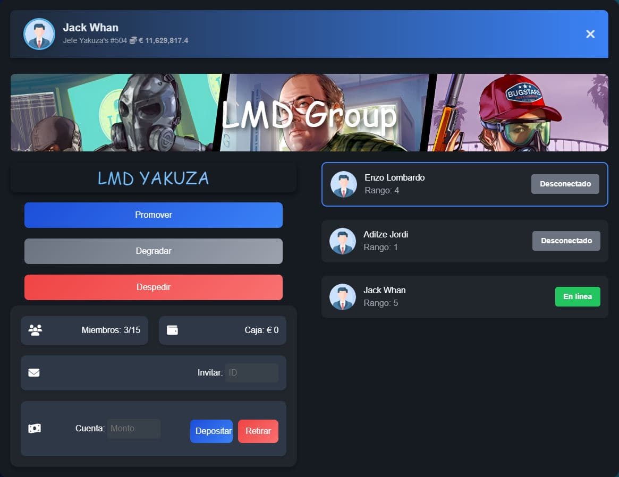Screen dimensions: 619x477
Task: Click the 'Caja: € 0' text
Action: click(x=262, y=330)
